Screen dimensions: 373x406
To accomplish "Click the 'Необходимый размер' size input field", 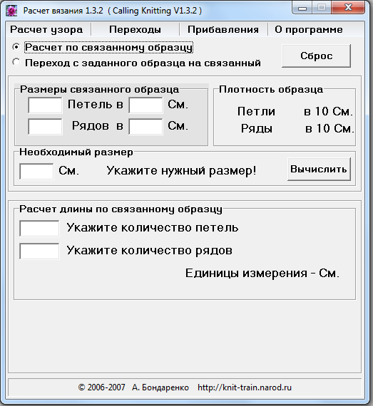I will 36,171.
